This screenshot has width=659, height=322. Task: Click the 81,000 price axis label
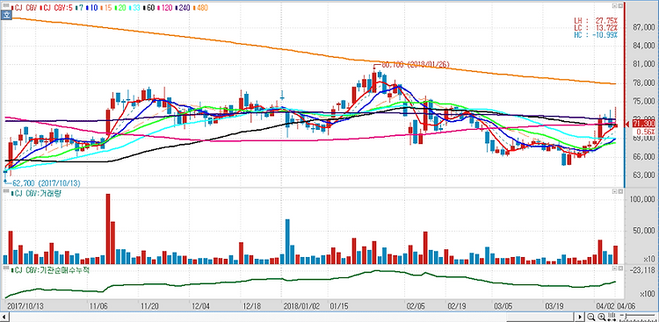click(x=644, y=64)
